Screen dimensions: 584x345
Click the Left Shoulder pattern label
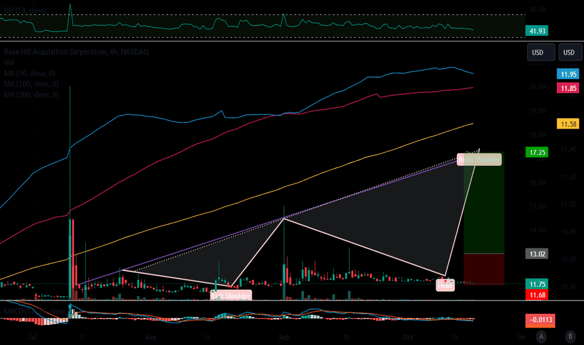click(x=231, y=296)
